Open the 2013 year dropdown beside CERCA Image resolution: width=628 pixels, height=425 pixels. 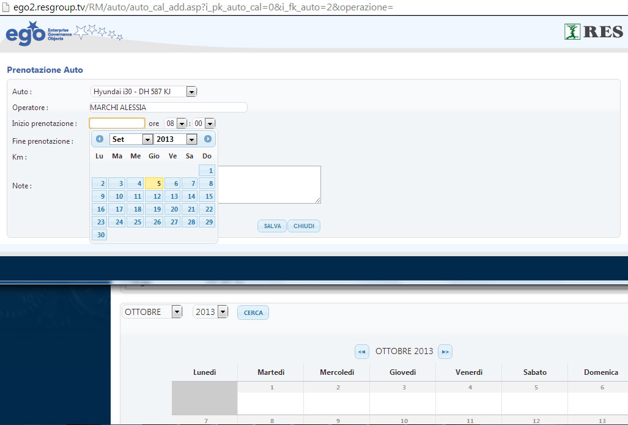tap(210, 312)
